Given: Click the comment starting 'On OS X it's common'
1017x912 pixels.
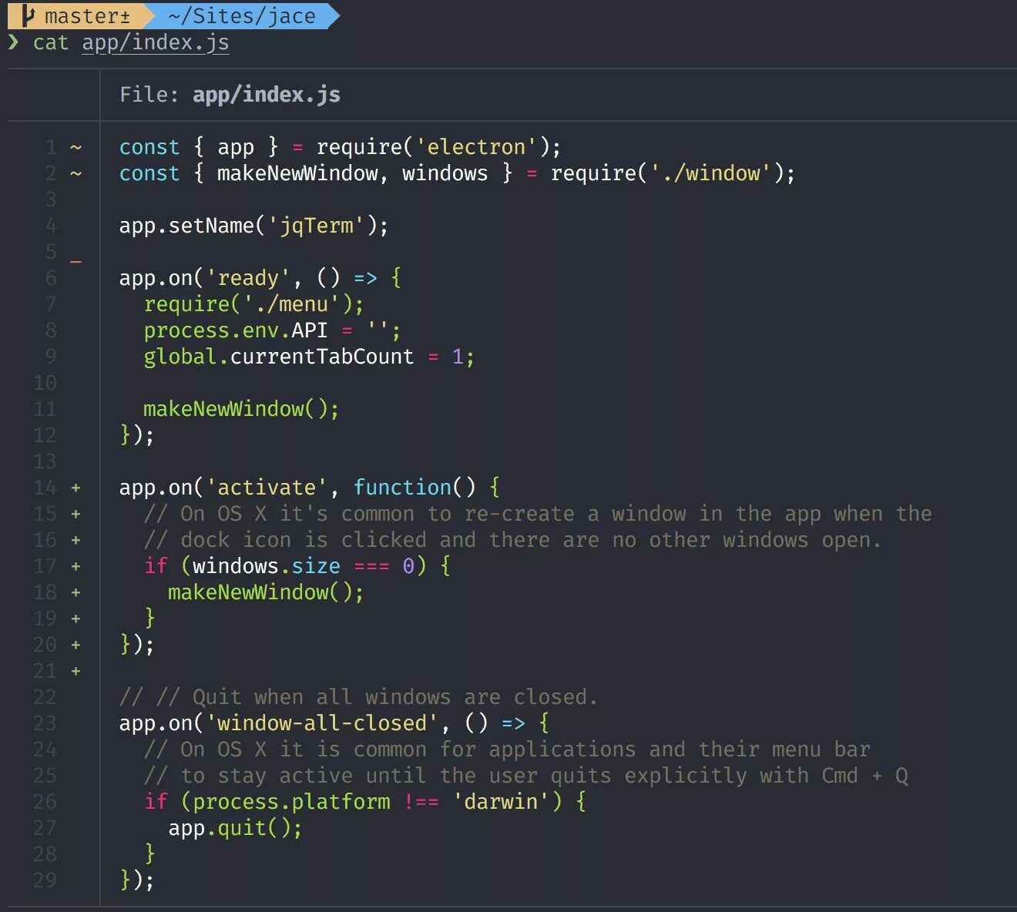Looking at the screenshot, I should click(538, 514).
